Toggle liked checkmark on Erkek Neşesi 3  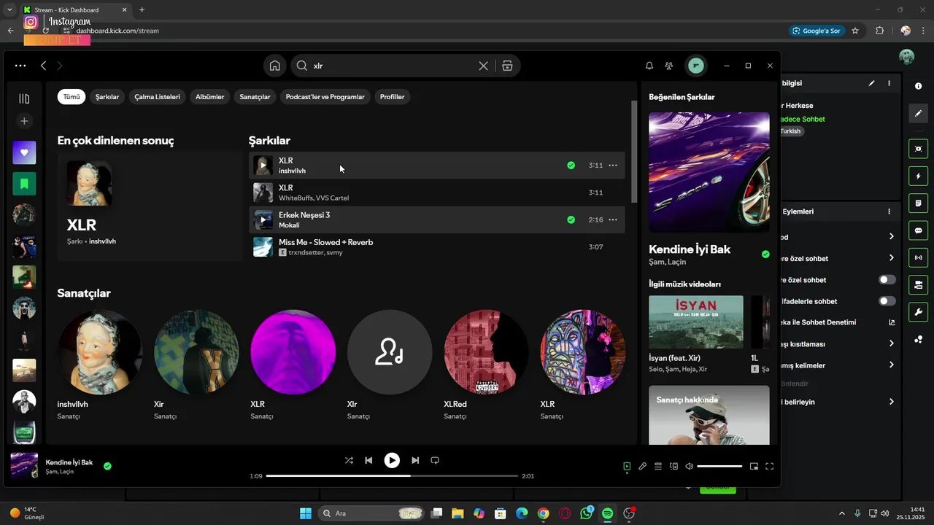pyautogui.click(x=571, y=219)
